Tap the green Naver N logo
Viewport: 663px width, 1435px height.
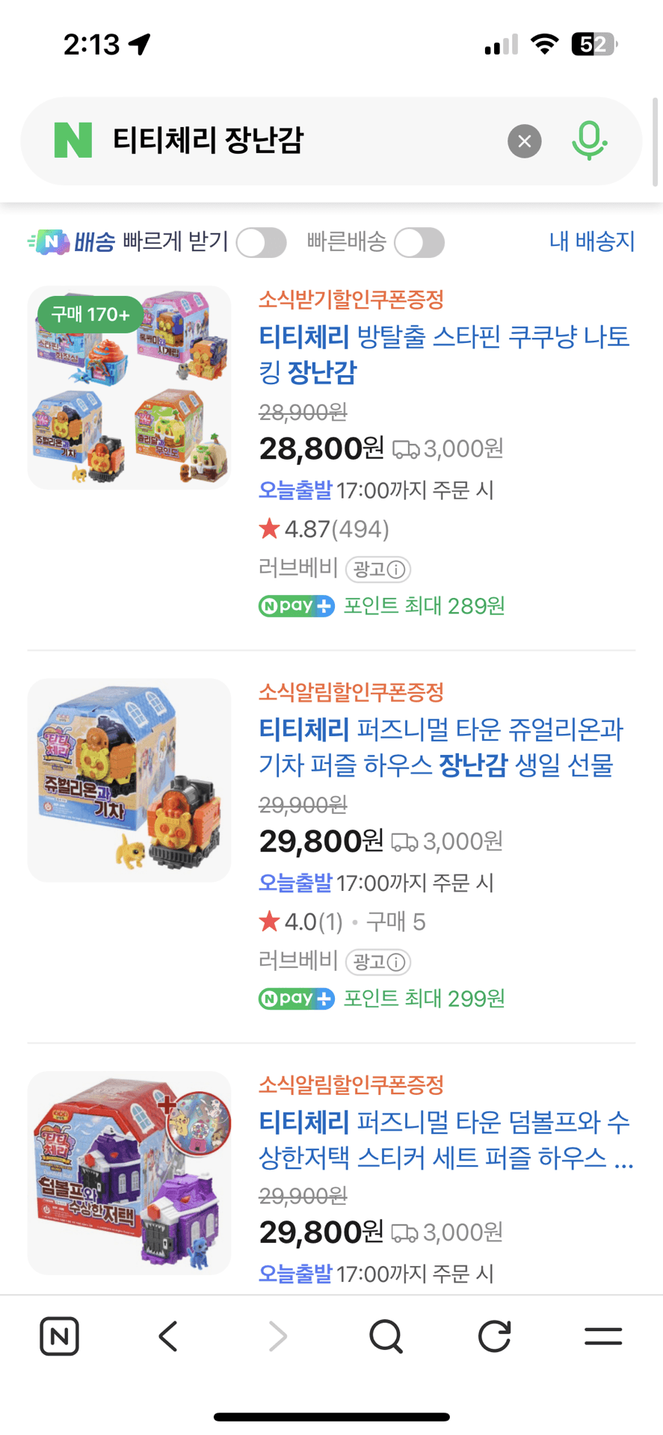[73, 141]
